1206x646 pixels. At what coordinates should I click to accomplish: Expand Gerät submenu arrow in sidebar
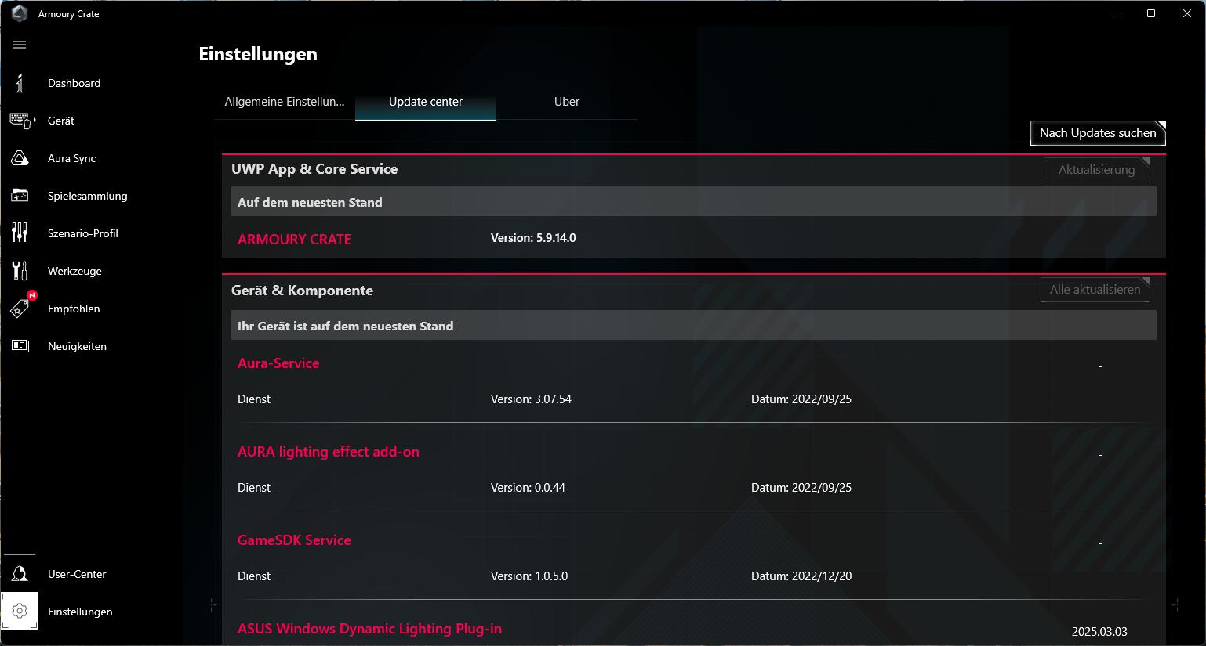(35, 121)
